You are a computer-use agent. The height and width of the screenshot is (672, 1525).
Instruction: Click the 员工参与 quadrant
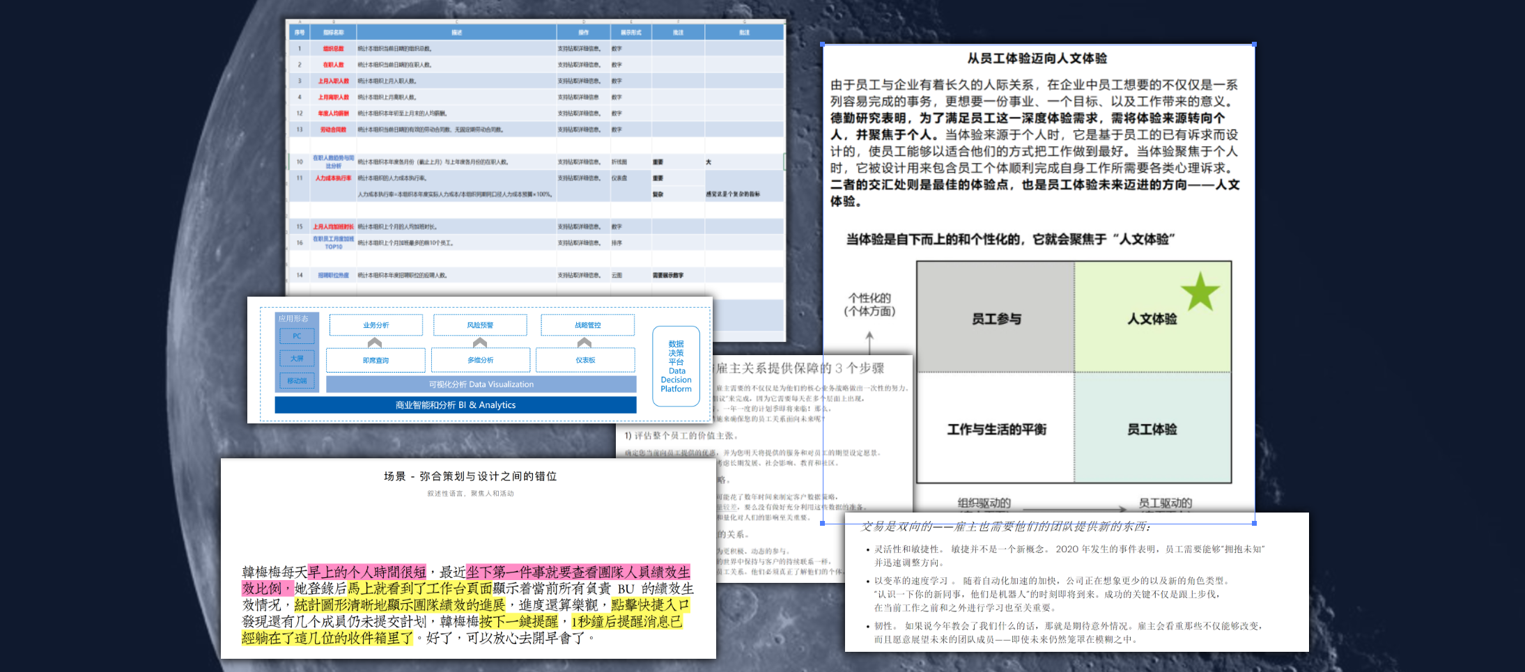(996, 318)
